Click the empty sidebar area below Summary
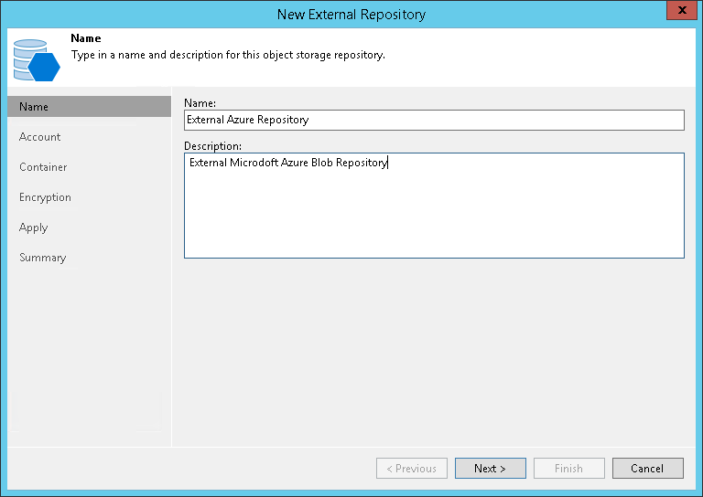Viewport: 703px width, 497px height. [x=89, y=356]
